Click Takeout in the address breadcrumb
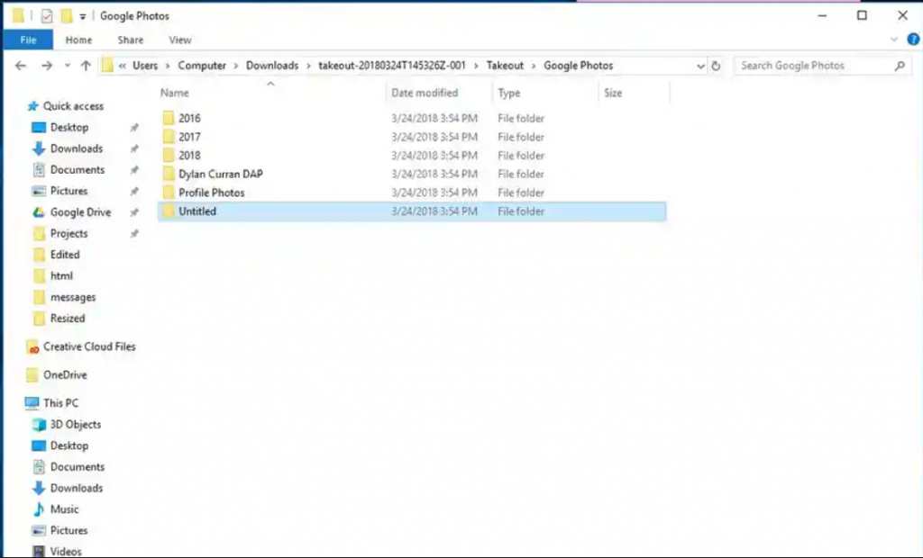This screenshot has width=923, height=558. click(x=505, y=66)
